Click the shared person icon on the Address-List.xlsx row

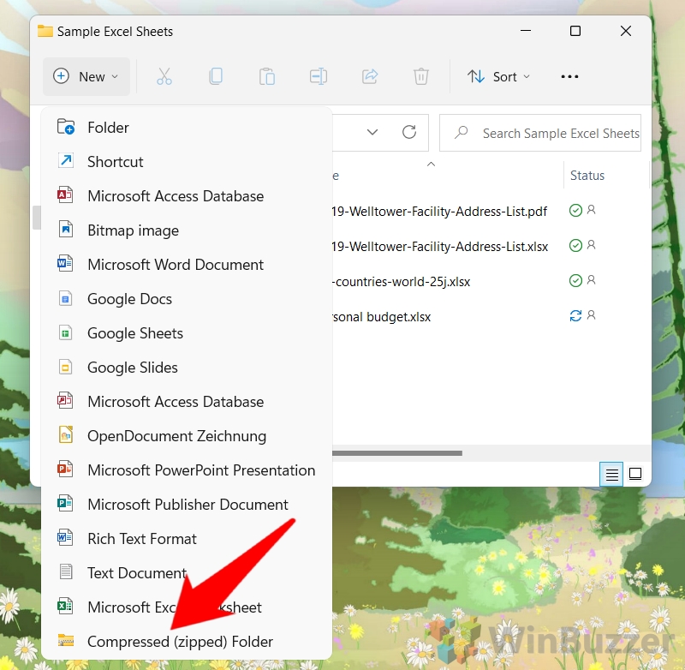click(x=591, y=245)
